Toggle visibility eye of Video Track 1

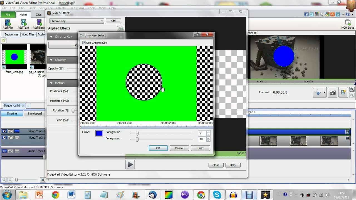[x=4, y=137]
